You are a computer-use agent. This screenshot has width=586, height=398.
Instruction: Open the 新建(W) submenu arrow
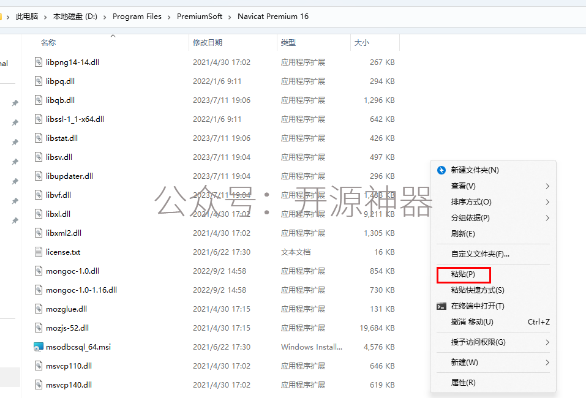pyautogui.click(x=547, y=362)
